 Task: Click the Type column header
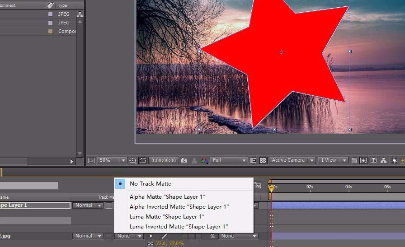(x=62, y=5)
